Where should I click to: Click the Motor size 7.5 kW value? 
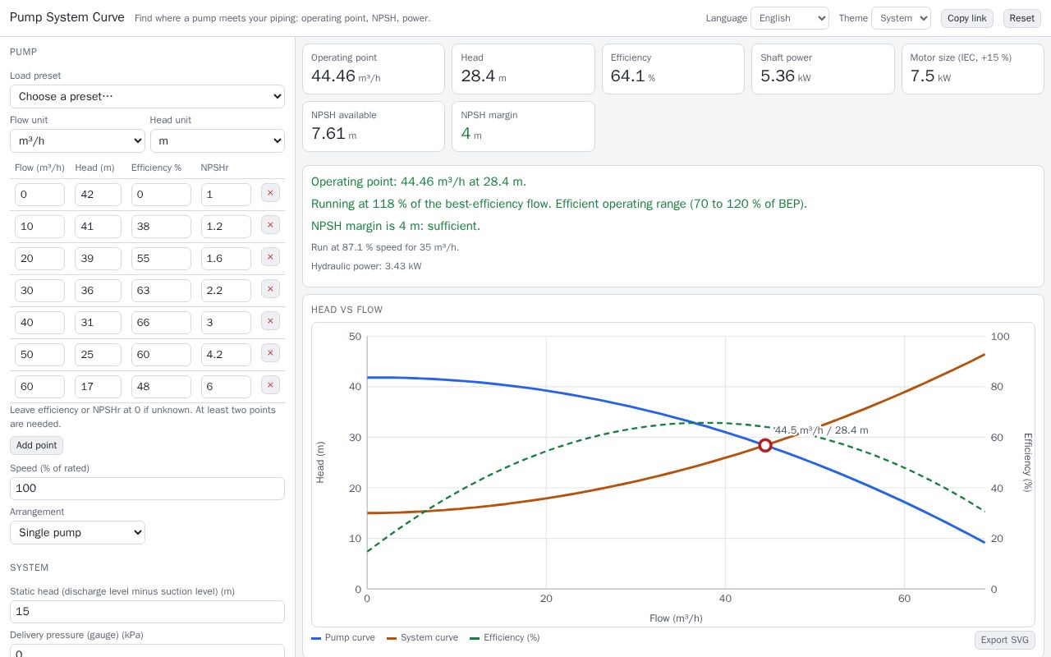(930, 76)
